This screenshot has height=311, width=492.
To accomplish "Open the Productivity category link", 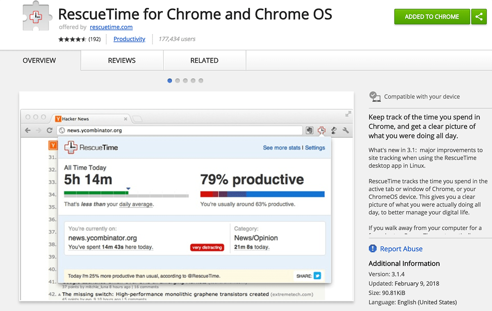I will click(x=130, y=39).
